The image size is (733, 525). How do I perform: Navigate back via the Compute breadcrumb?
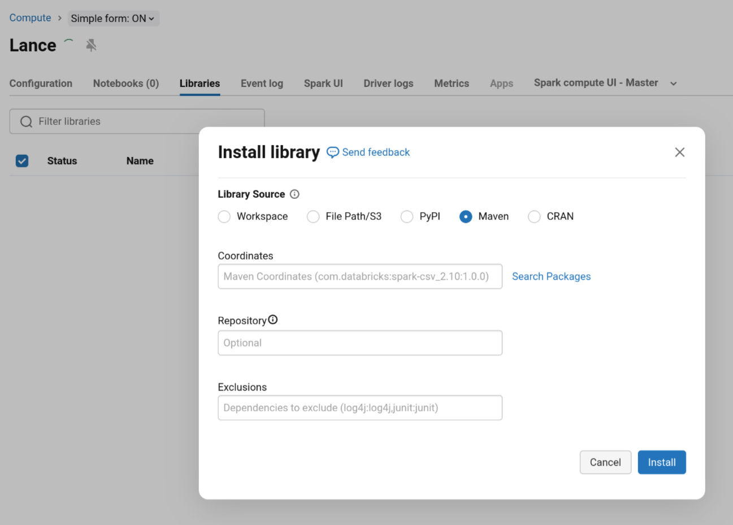tap(30, 18)
